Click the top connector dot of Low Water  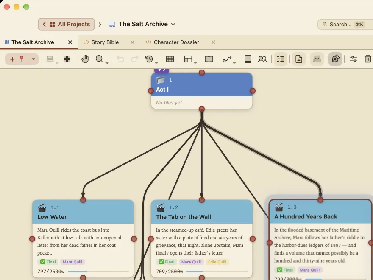pyautogui.click(x=83, y=200)
